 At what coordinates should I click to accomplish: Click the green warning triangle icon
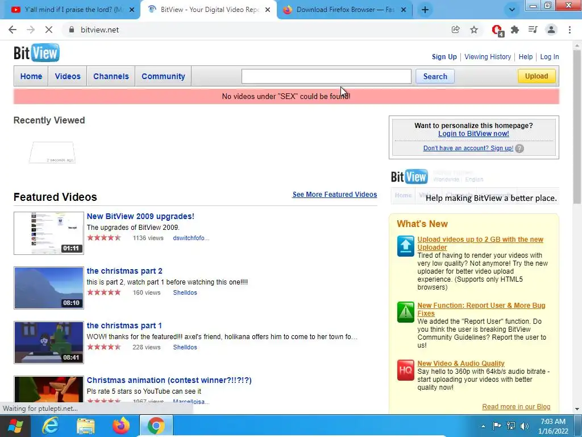click(x=405, y=312)
